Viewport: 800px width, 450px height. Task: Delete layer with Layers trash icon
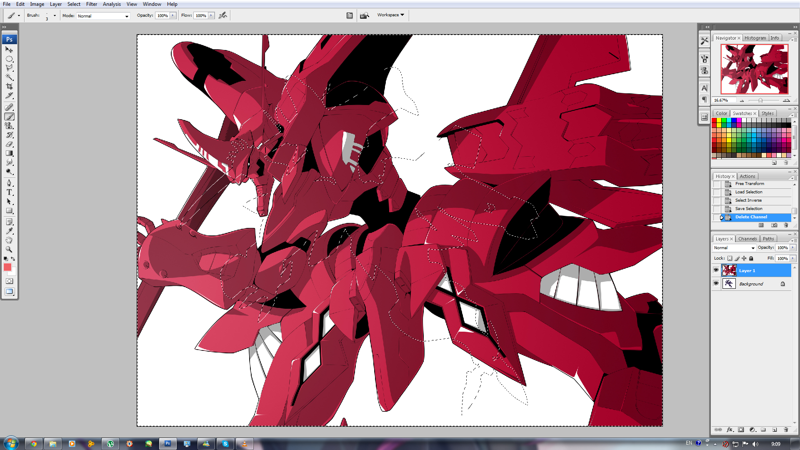(x=786, y=430)
